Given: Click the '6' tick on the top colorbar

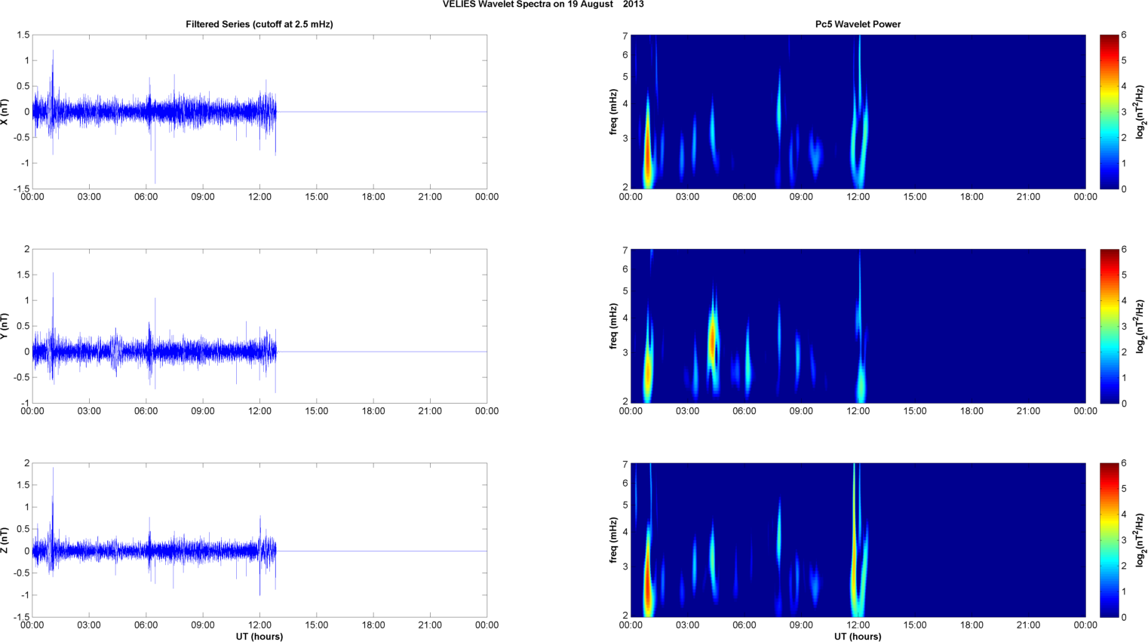Looking at the screenshot, I should (x=1124, y=35).
